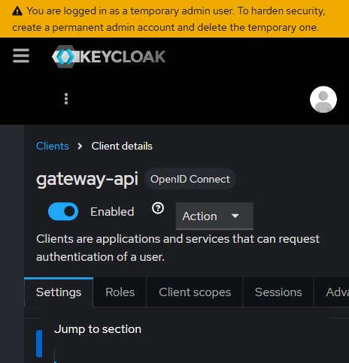Select the Settings tab
349x363 pixels.
(59, 292)
